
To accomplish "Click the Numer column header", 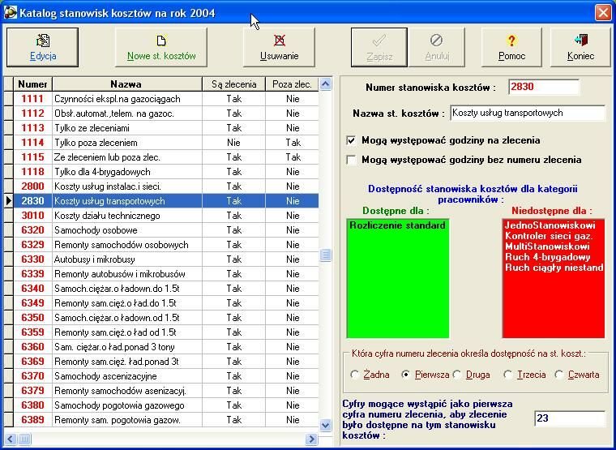I will [32, 84].
